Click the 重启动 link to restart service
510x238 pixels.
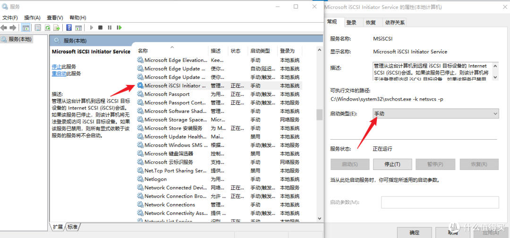[x=59, y=74]
